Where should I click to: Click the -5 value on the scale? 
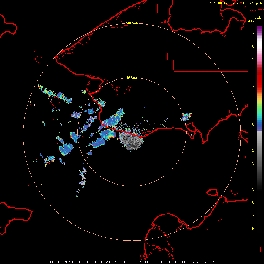[252, 189]
